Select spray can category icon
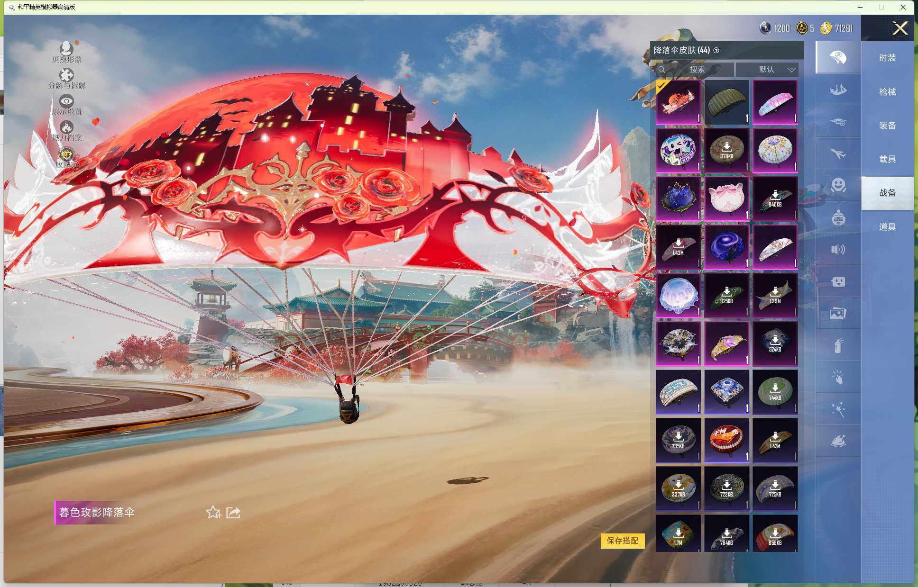 point(838,345)
